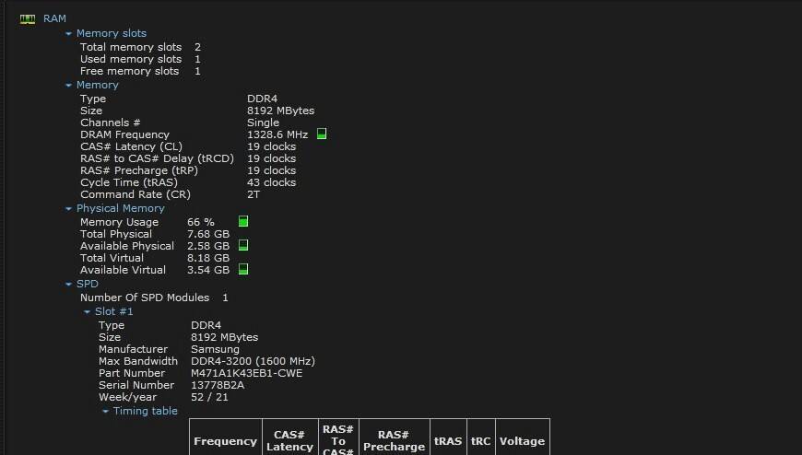Click the RAM module icon
Image resolution: width=802 pixels, height=455 pixels.
[27, 19]
